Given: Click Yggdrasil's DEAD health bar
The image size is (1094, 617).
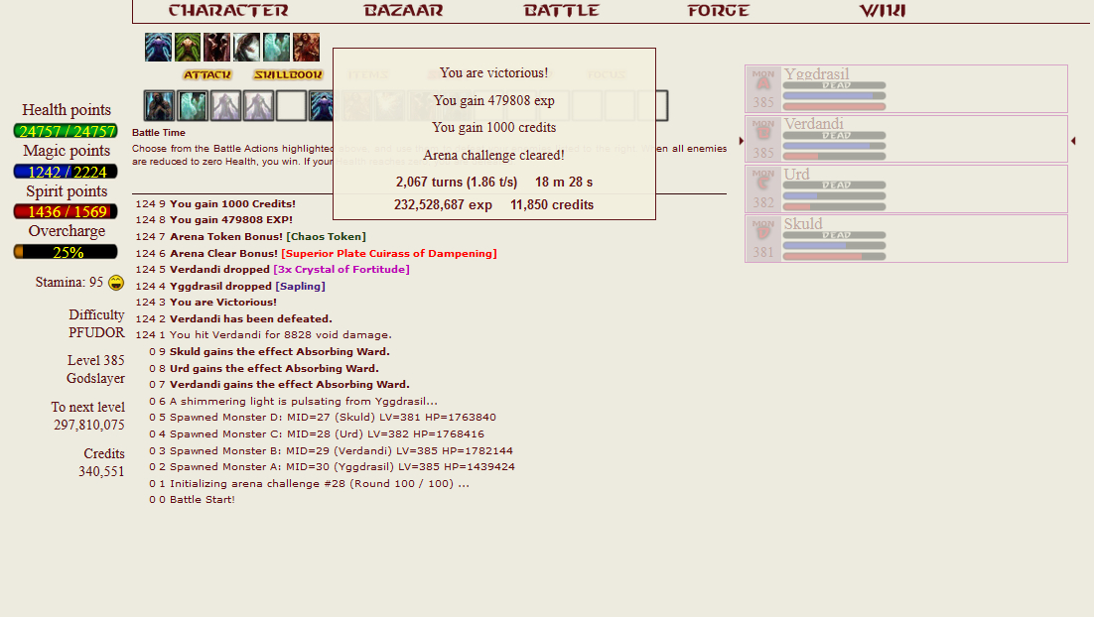Looking at the screenshot, I should click(835, 85).
